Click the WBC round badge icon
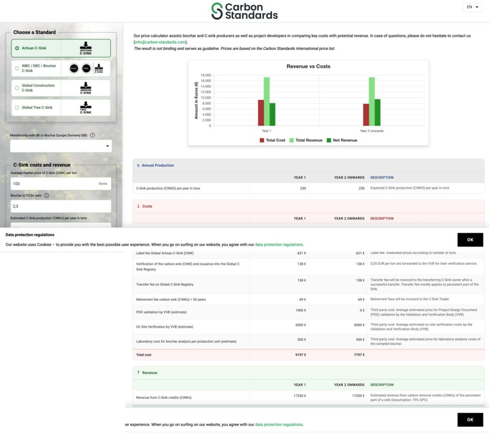492x435 pixels. pyautogui.click(x=74, y=68)
